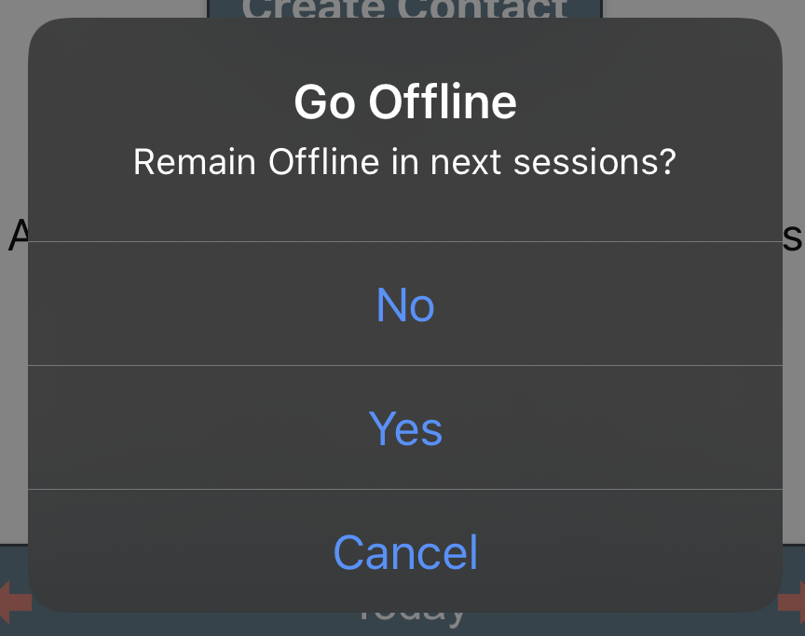The image size is (805, 636).
Task: Go to previous day with left arrow
Action: pos(14,602)
